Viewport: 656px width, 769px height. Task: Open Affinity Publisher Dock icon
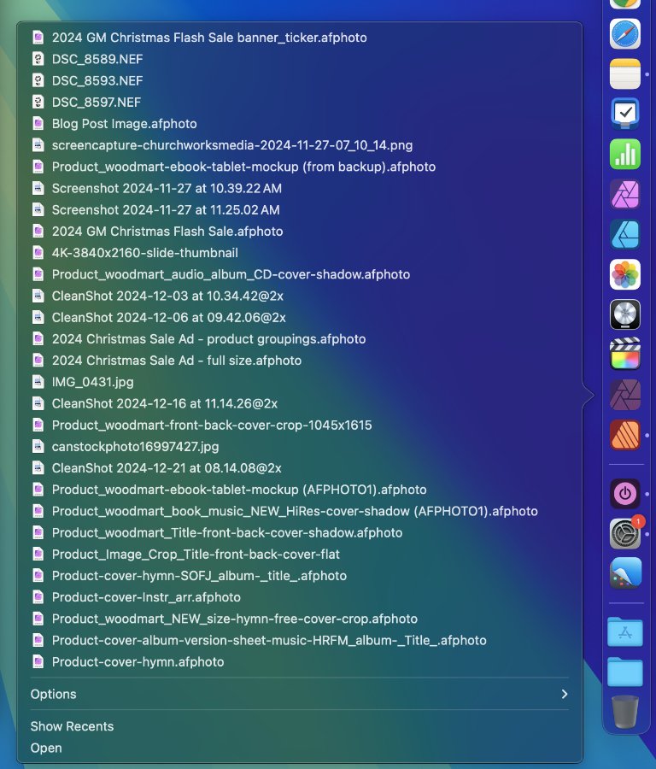625,435
